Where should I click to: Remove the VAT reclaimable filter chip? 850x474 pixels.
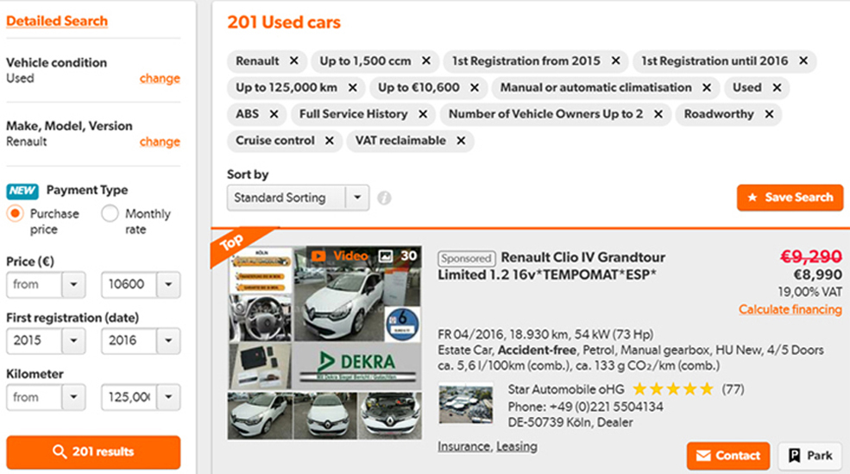pos(461,141)
